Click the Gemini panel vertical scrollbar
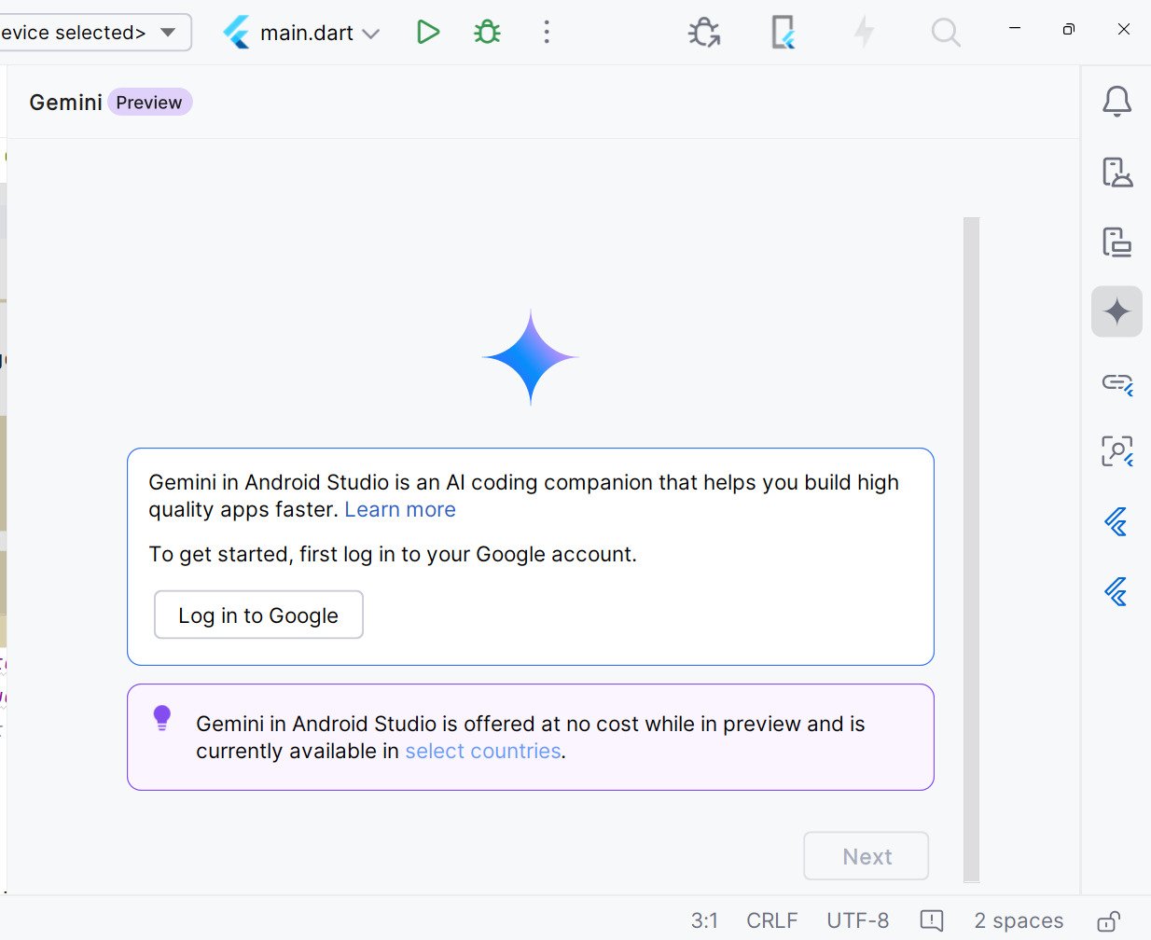Screen dimensions: 1151x940 pos(971,549)
